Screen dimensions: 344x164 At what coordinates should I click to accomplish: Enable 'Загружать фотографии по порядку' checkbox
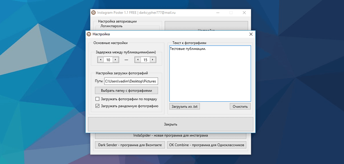[97, 99]
